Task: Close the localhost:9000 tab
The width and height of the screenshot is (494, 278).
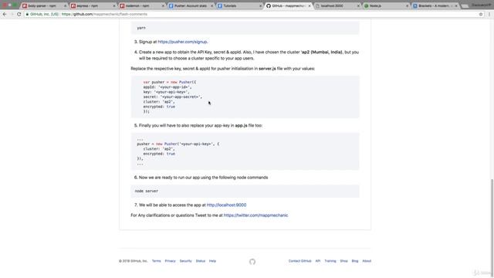Action: point(358,6)
